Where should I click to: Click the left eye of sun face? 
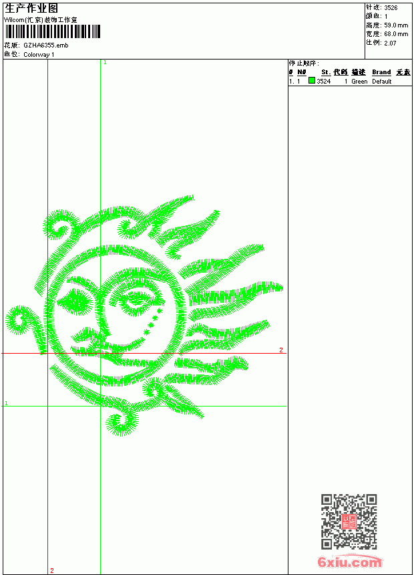[76, 302]
